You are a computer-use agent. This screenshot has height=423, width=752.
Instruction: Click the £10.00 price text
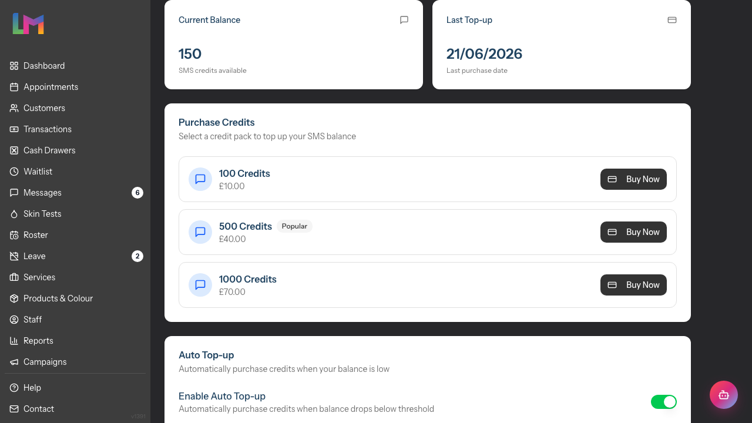(x=231, y=186)
